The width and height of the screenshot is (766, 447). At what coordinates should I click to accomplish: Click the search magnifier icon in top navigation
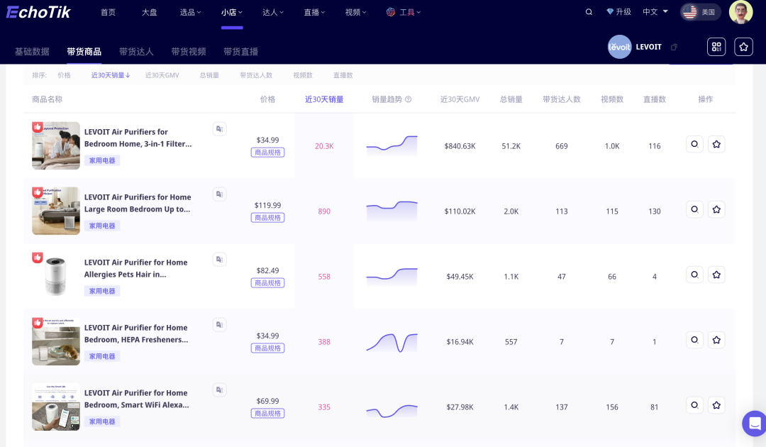[589, 12]
